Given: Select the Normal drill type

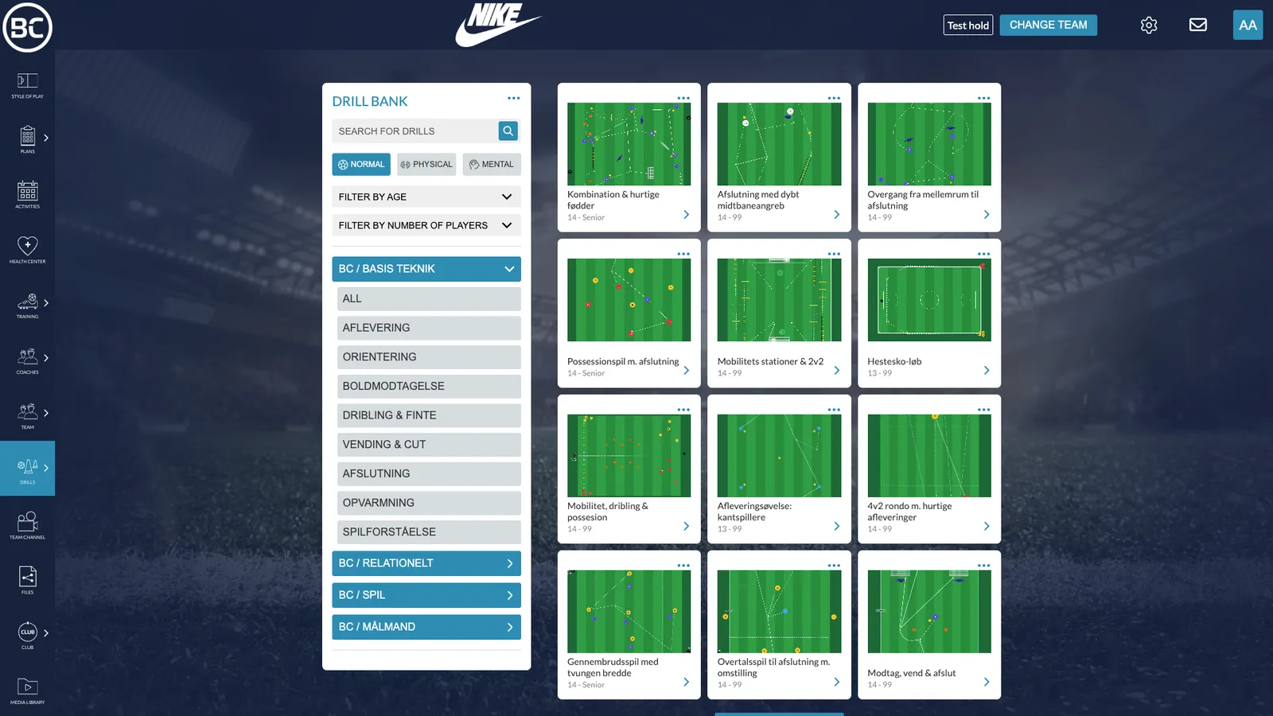Looking at the screenshot, I should point(361,165).
